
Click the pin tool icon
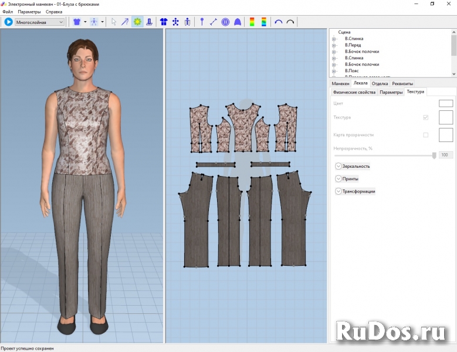(x=202, y=22)
